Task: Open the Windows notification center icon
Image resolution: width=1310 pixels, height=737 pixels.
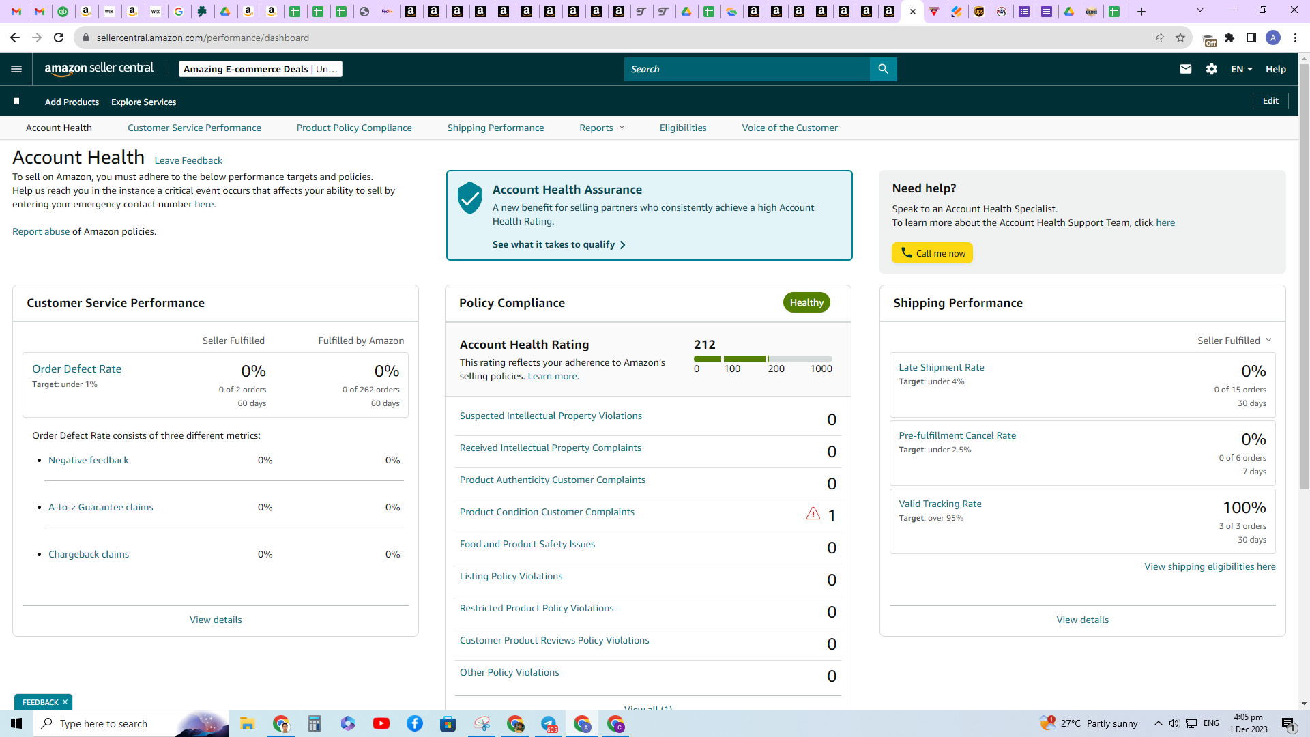Action: click(x=1288, y=723)
